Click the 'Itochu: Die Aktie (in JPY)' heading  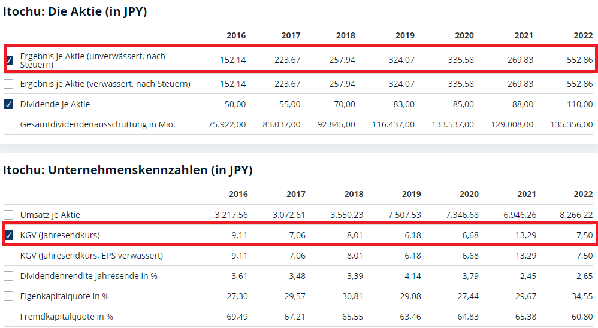[75, 11]
